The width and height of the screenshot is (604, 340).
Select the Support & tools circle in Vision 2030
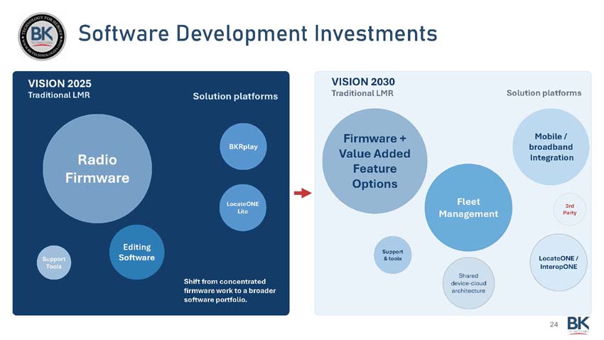coord(392,255)
